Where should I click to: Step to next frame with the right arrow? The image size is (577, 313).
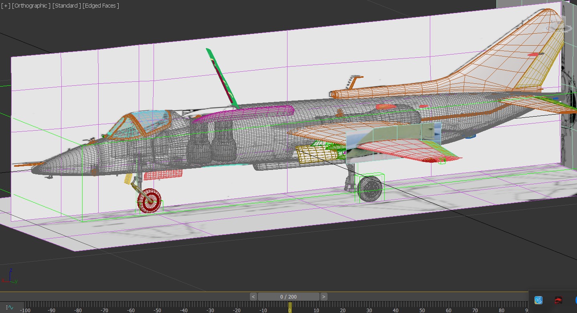(324, 297)
